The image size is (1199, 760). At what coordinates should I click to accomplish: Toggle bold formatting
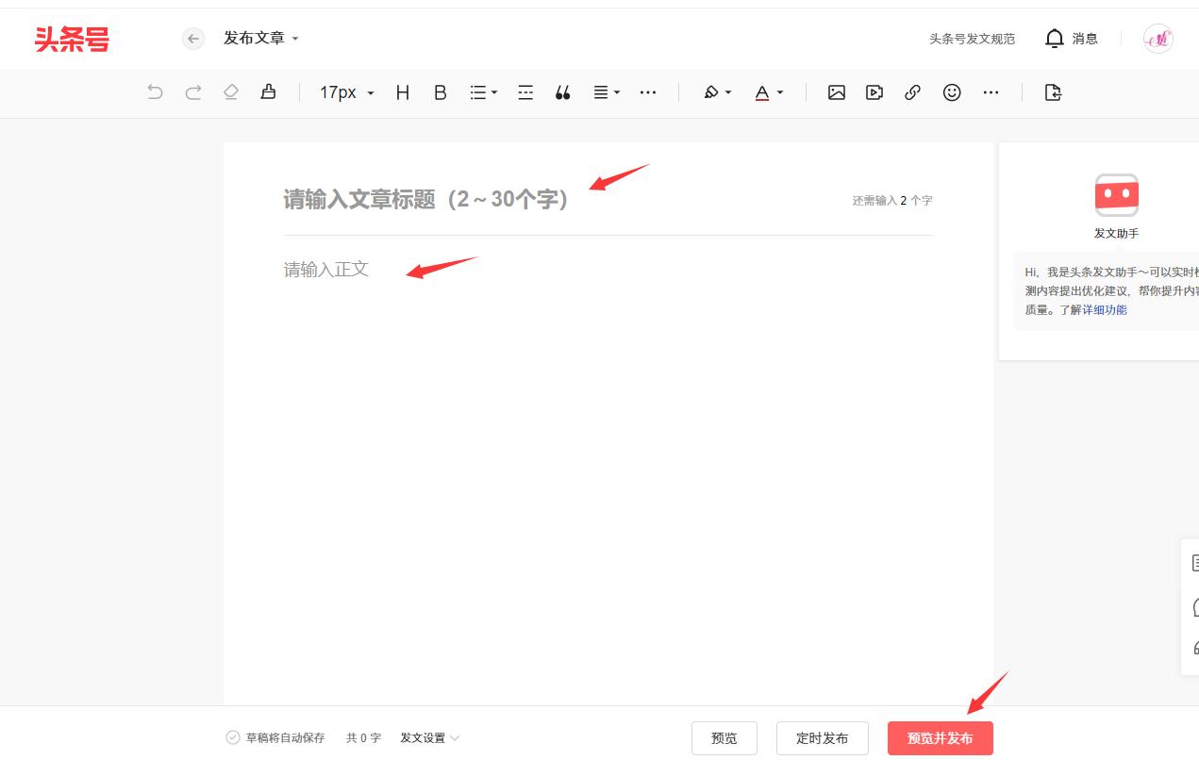pos(440,92)
